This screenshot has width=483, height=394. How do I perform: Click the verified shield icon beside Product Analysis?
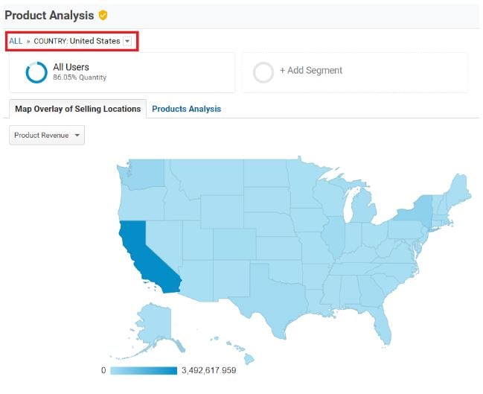[x=103, y=15]
